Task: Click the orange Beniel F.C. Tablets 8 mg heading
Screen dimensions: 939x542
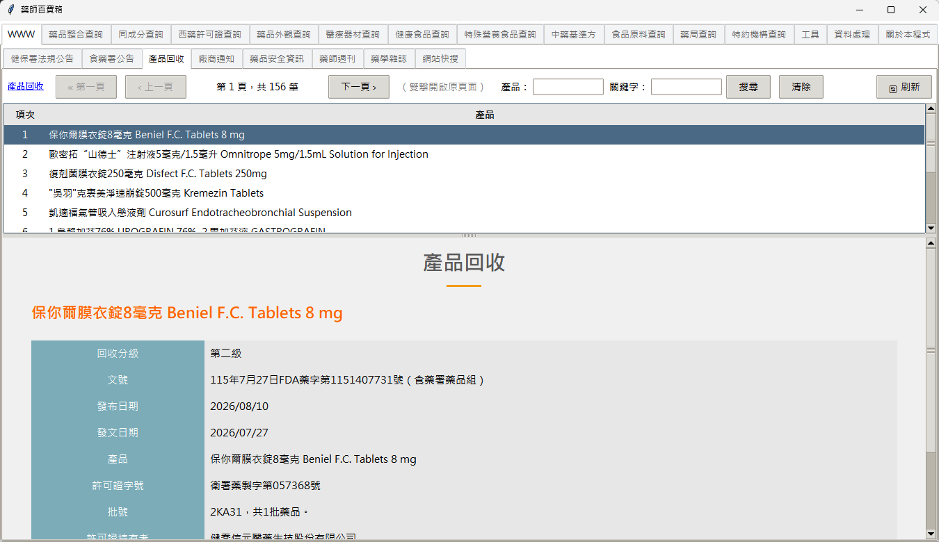Action: (x=187, y=313)
